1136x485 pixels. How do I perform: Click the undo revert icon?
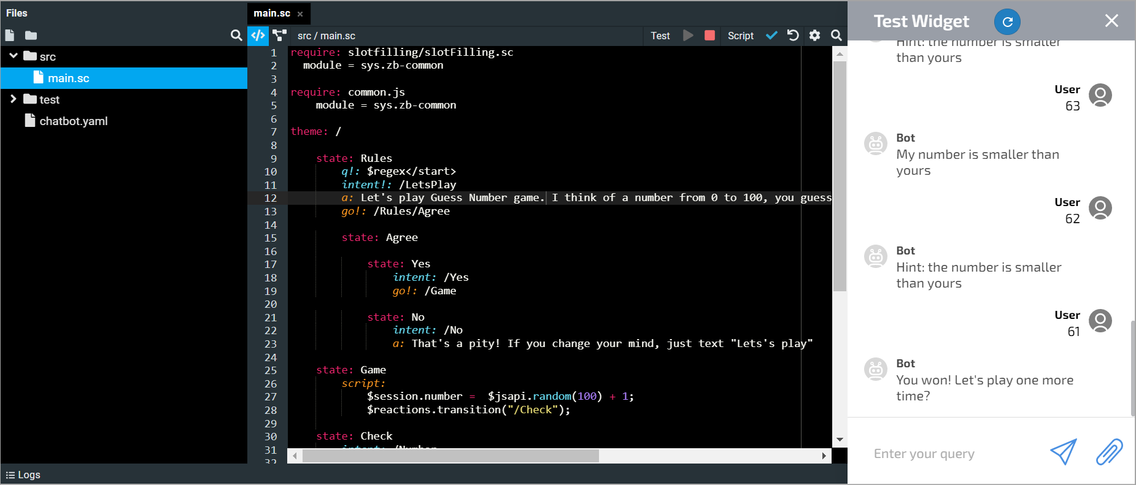pyautogui.click(x=793, y=36)
